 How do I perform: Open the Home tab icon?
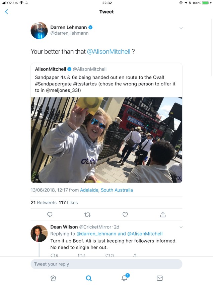tap(53, 278)
